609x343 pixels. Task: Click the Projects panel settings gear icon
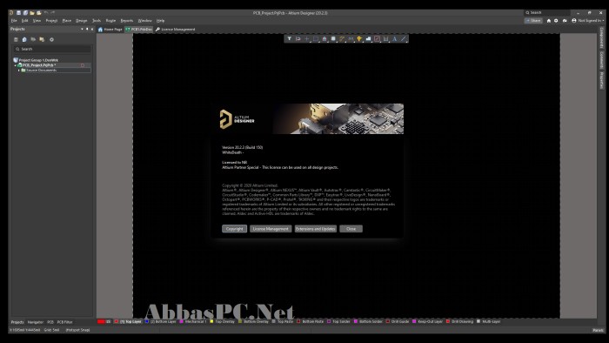51,40
